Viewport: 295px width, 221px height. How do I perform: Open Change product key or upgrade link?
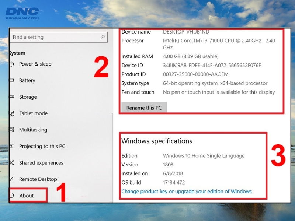pos(187,191)
